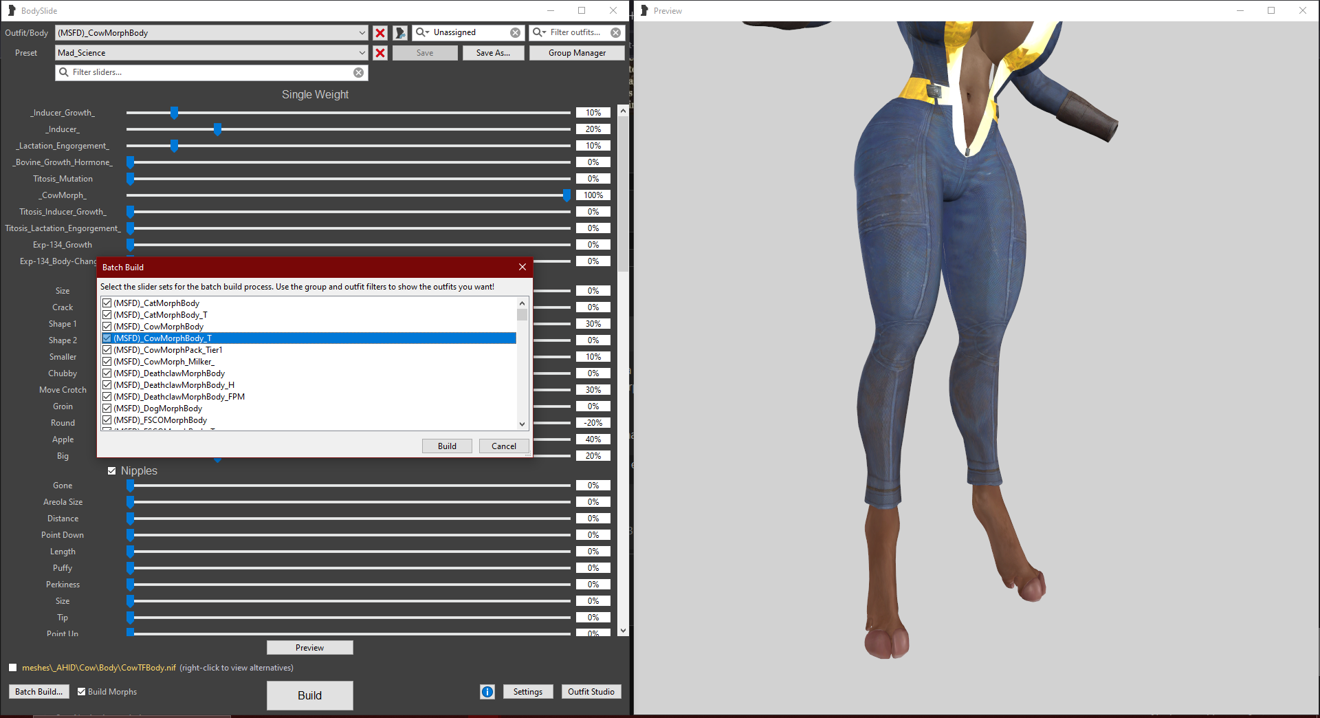Image resolution: width=1320 pixels, height=718 pixels.
Task: Clear the Filter sliders search box
Action: 358,72
